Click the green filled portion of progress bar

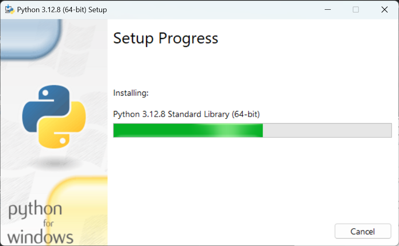coord(188,130)
